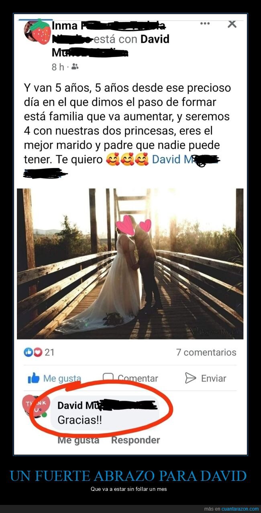Open the three-dots post options menu
Screen dimensions: 261x513
[x=205, y=24]
